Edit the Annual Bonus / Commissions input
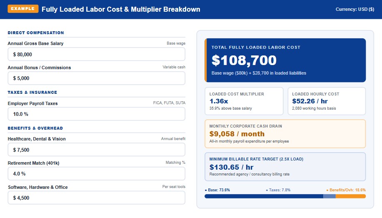Screen dimensions: 382x218 pos(97,78)
